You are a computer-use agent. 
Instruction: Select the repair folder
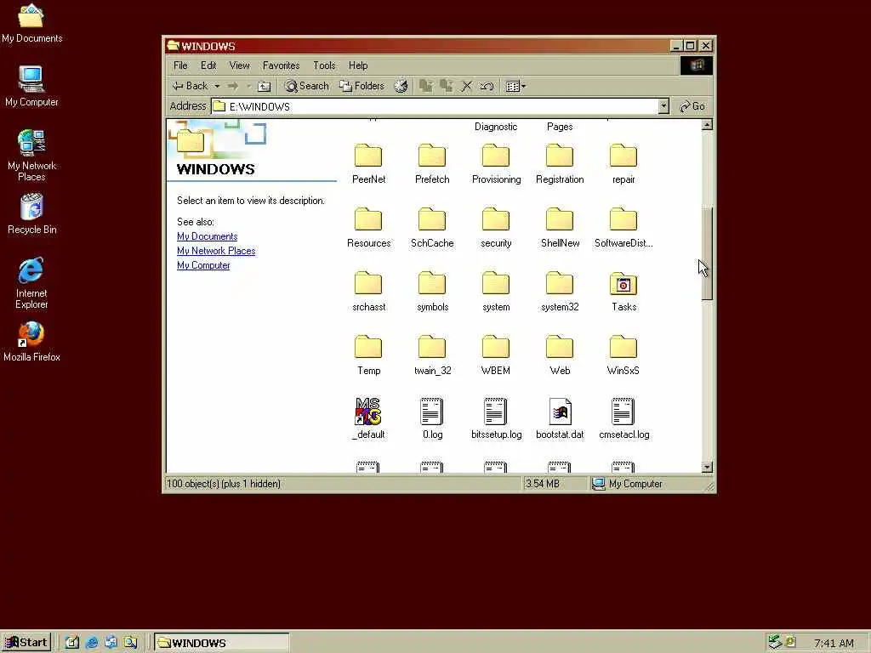pos(623,163)
